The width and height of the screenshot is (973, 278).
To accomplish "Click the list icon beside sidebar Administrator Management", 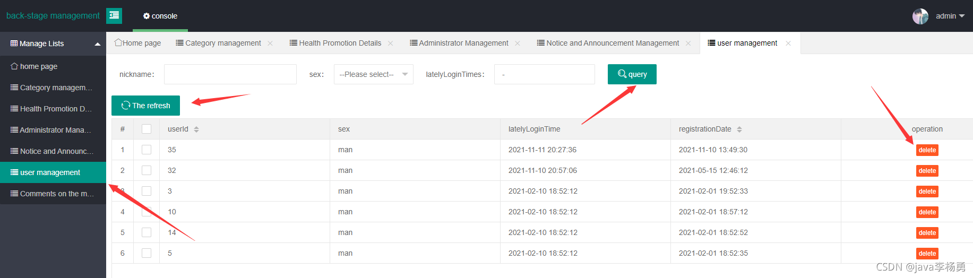I will tap(14, 130).
